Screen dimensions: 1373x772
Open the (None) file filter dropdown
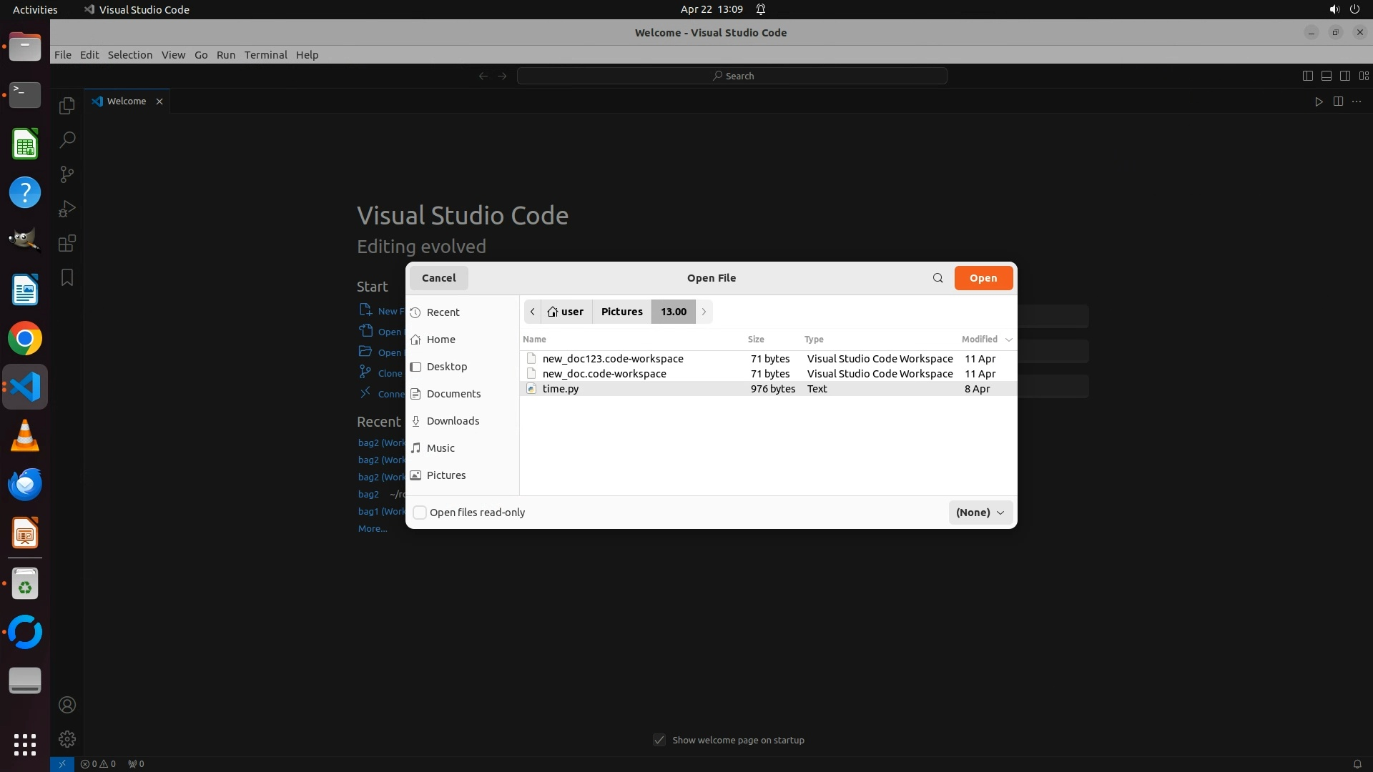[x=980, y=513]
